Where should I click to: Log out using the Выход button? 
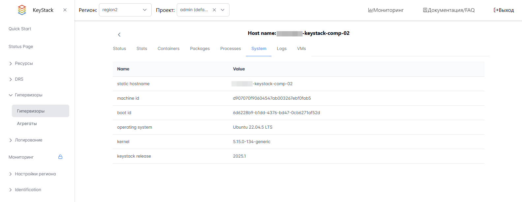504,10
